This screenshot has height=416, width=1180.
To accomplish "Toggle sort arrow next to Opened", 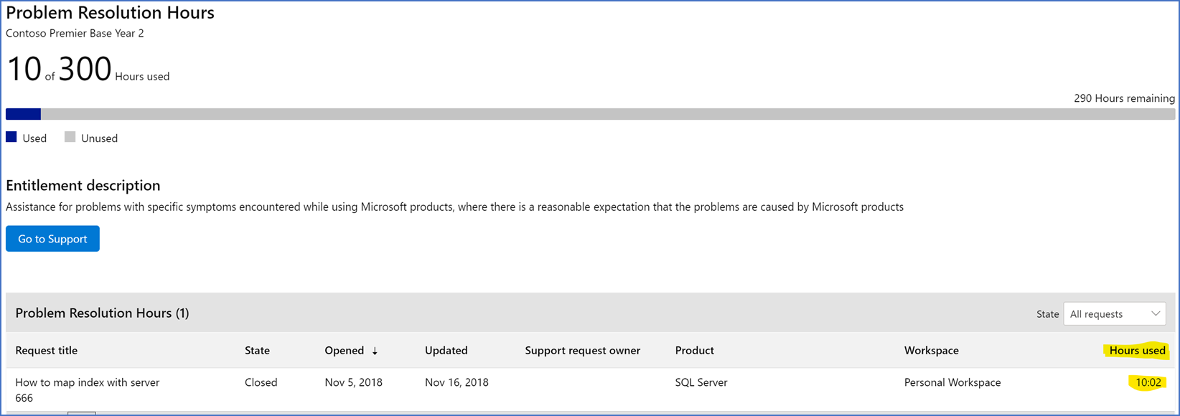I will click(x=375, y=351).
